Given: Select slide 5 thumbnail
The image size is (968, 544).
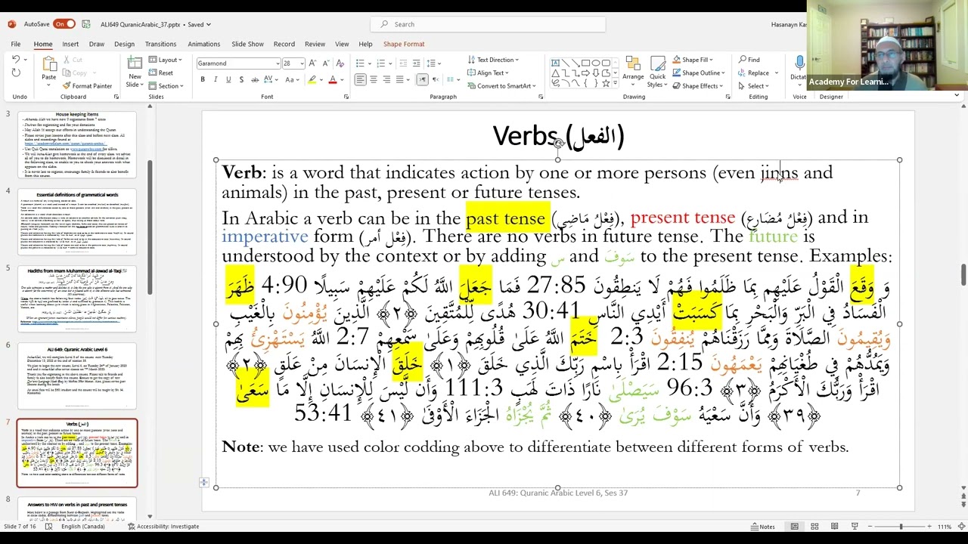Looking at the screenshot, I should pos(77,299).
